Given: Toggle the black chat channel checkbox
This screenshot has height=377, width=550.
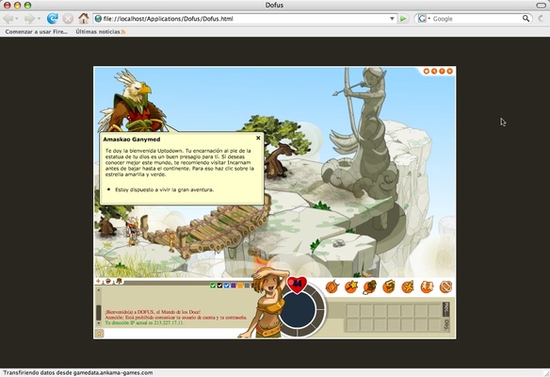Looking at the screenshot, I should click(219, 286).
